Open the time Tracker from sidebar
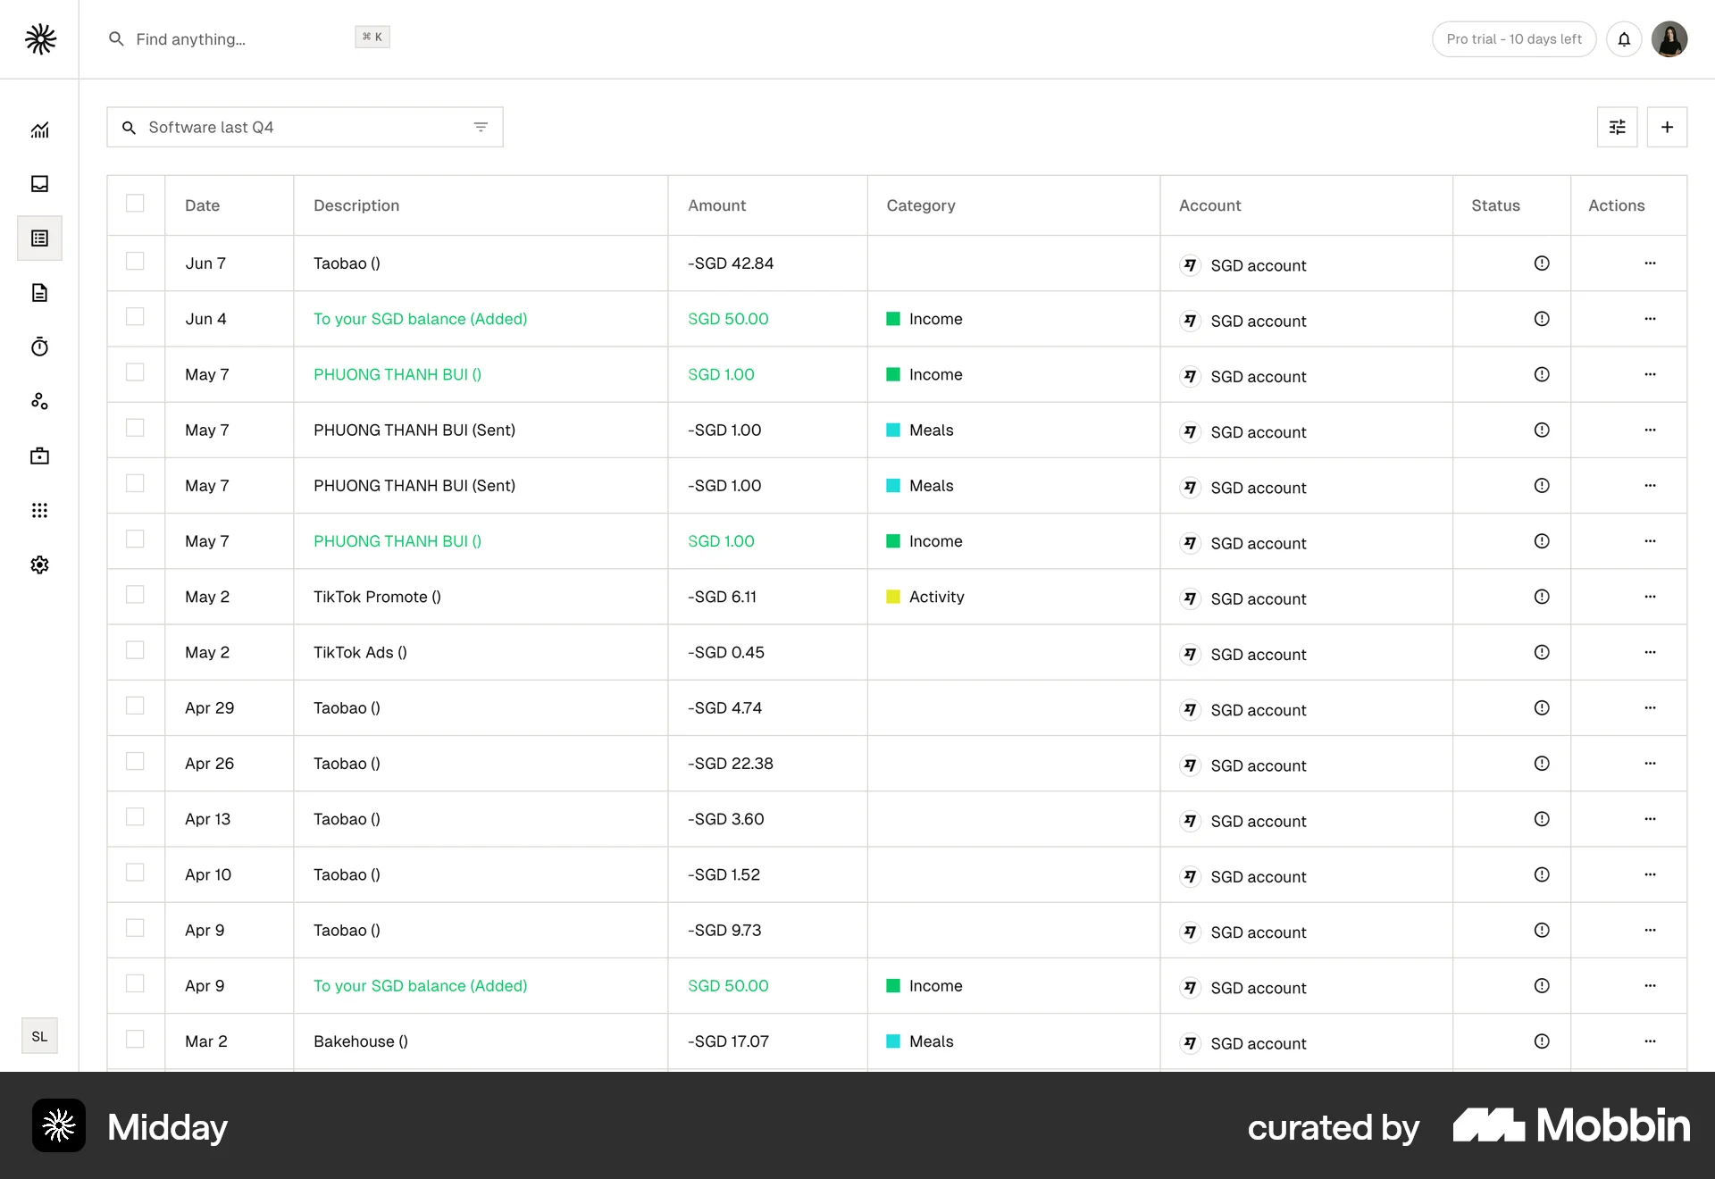The image size is (1715, 1179). [x=39, y=347]
